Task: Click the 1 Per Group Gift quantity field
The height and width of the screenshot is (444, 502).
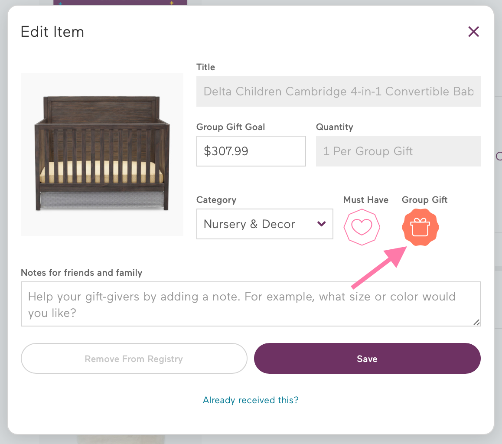Action: [398, 151]
